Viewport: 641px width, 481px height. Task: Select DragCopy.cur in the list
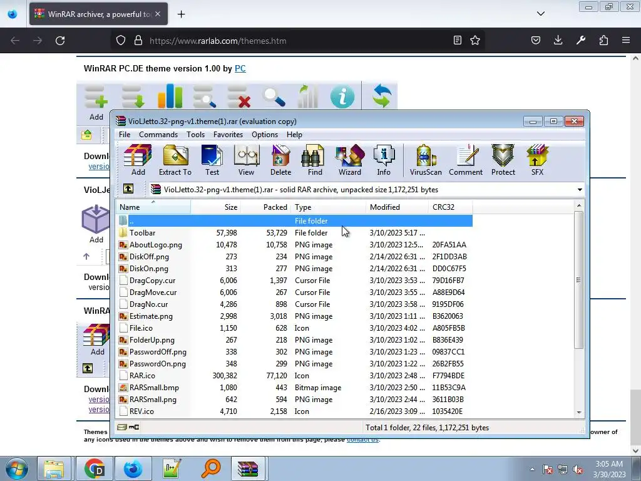(x=294, y=280)
